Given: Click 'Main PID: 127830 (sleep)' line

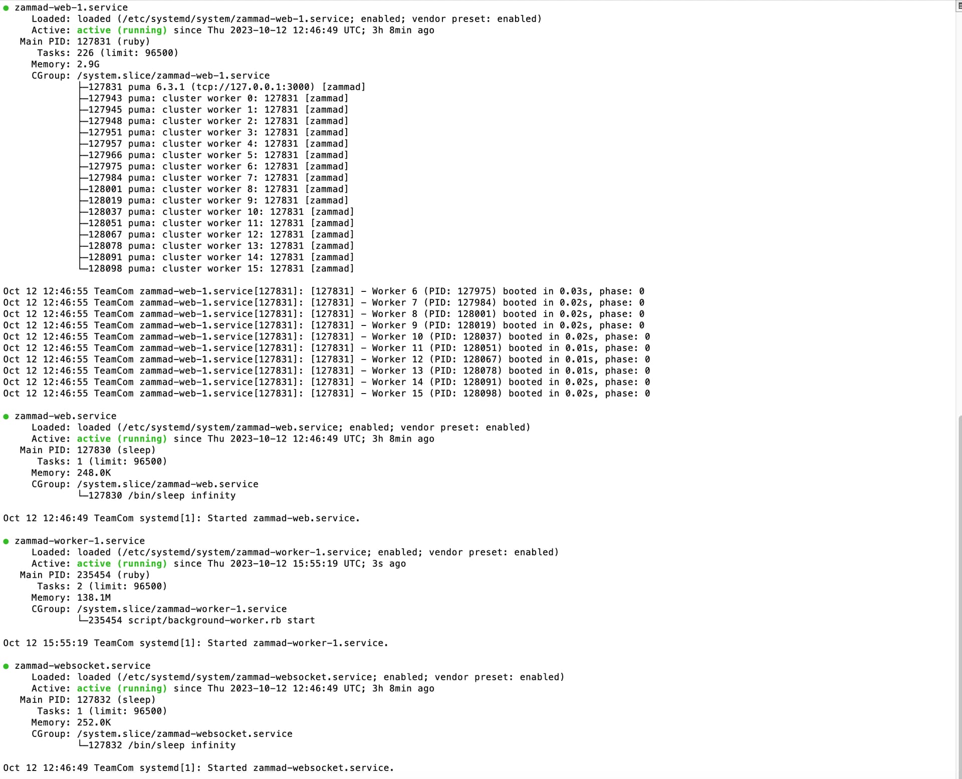Looking at the screenshot, I should pos(88,450).
